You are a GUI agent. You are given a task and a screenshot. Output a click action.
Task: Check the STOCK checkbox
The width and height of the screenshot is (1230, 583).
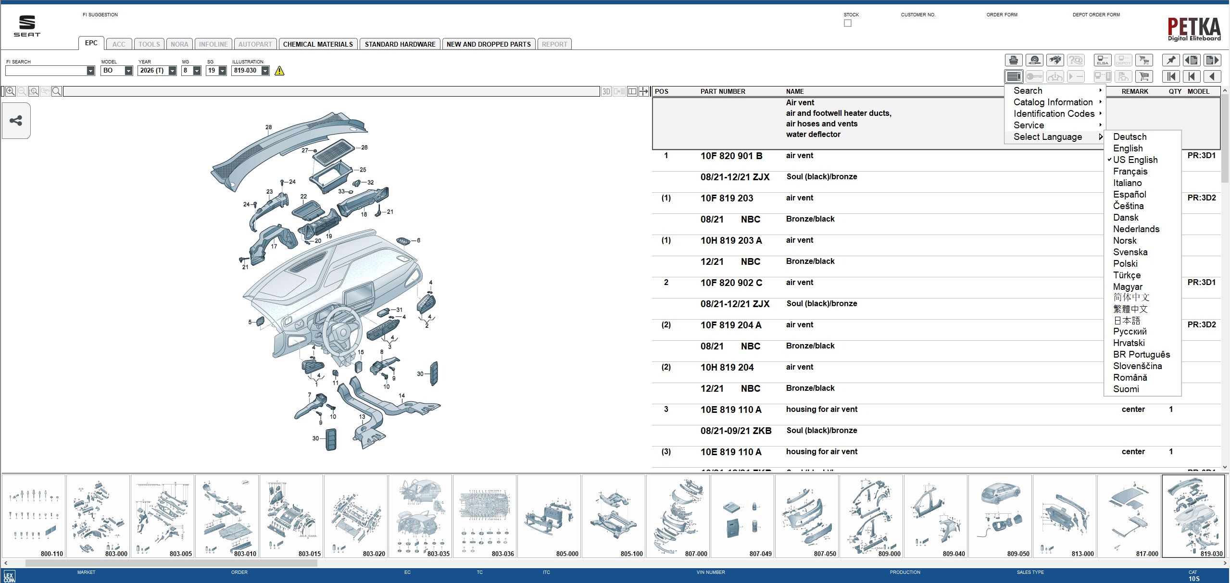click(848, 23)
